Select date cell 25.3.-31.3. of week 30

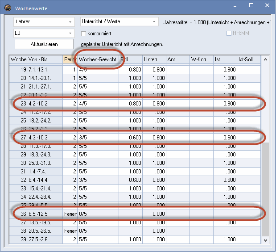(45, 163)
